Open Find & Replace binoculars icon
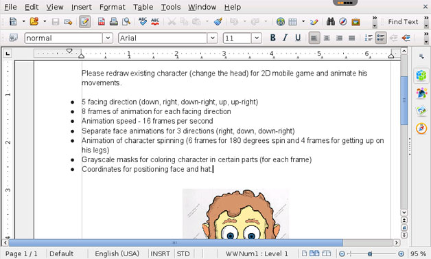 tap(330, 22)
